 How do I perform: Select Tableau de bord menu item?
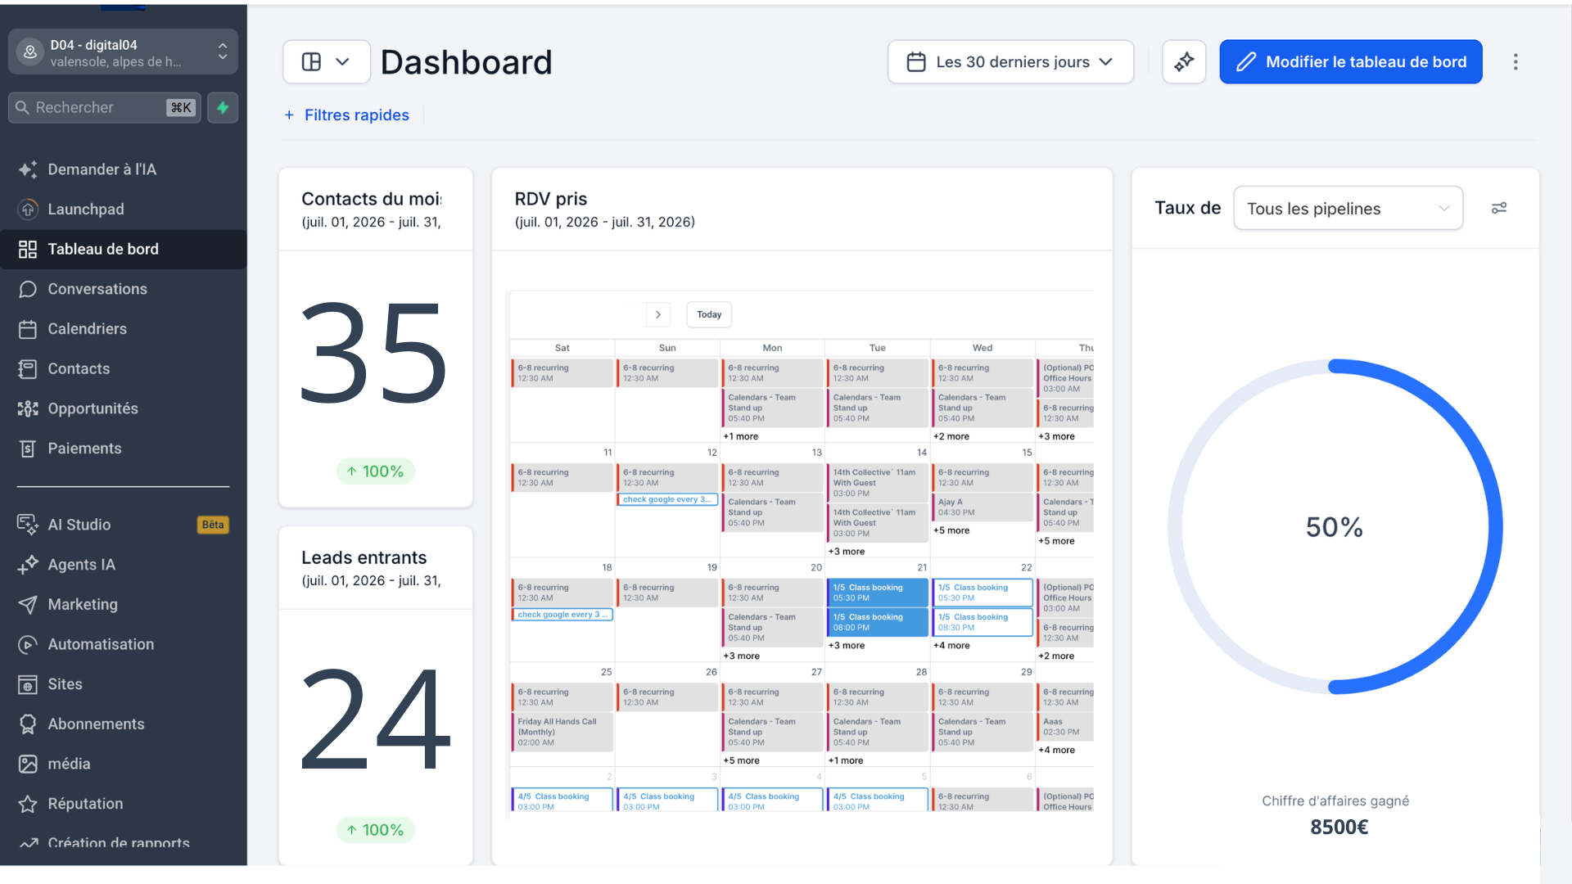point(123,249)
